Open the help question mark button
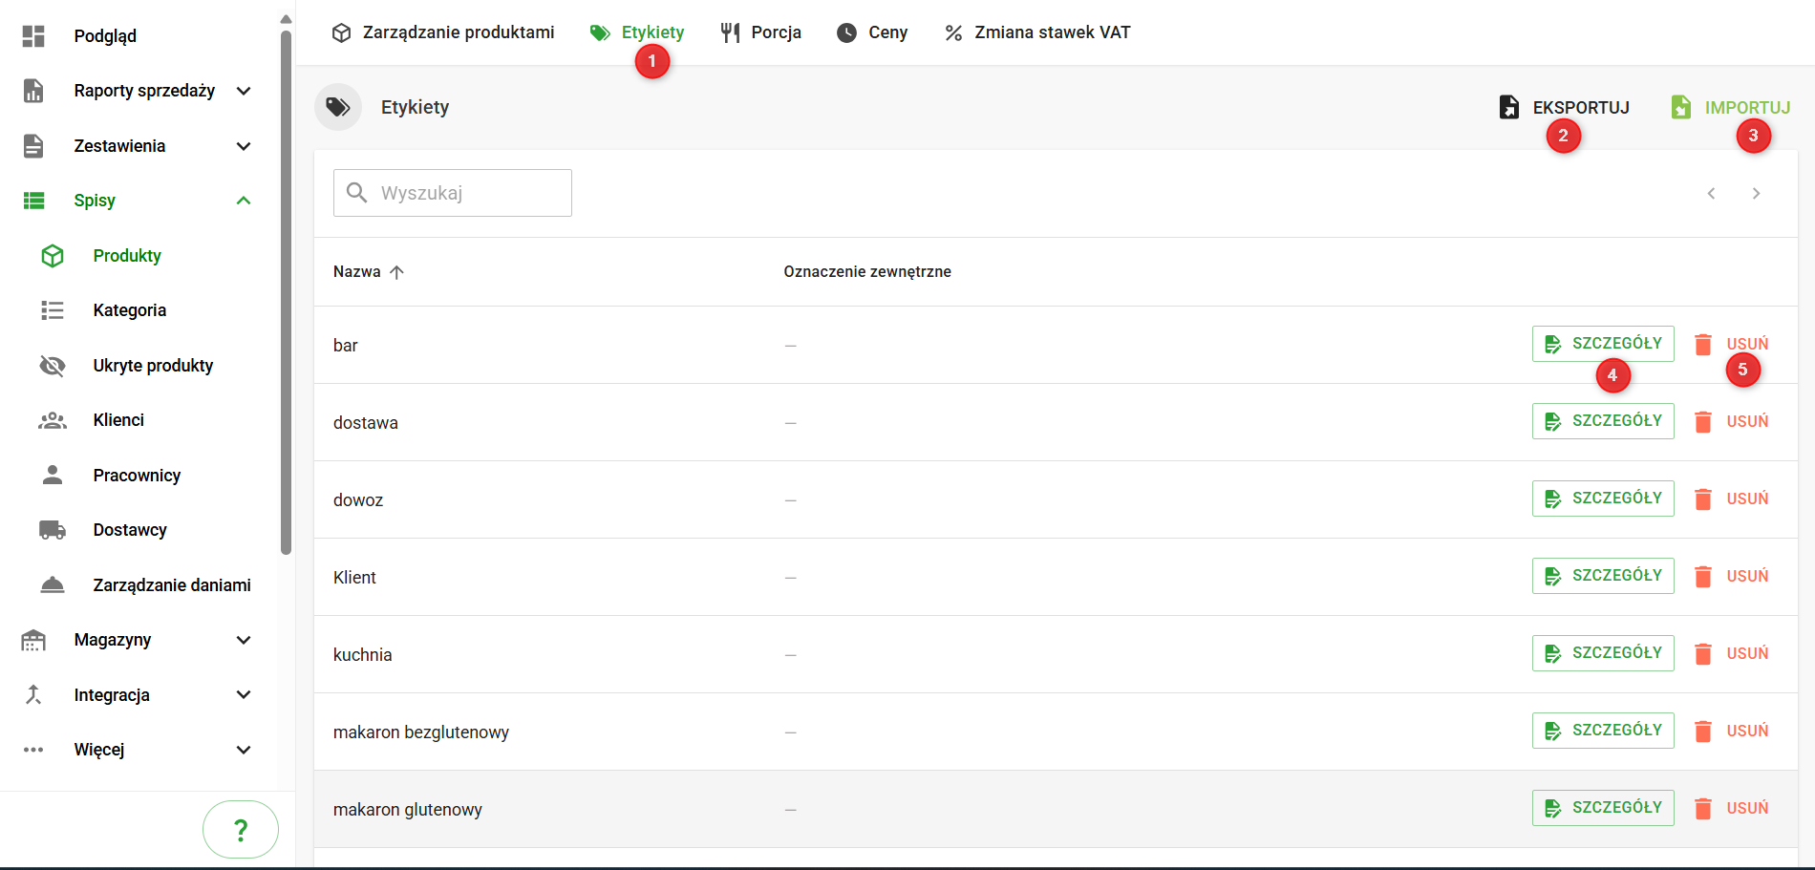Screen dimensions: 1815x870 pyautogui.click(x=240, y=829)
